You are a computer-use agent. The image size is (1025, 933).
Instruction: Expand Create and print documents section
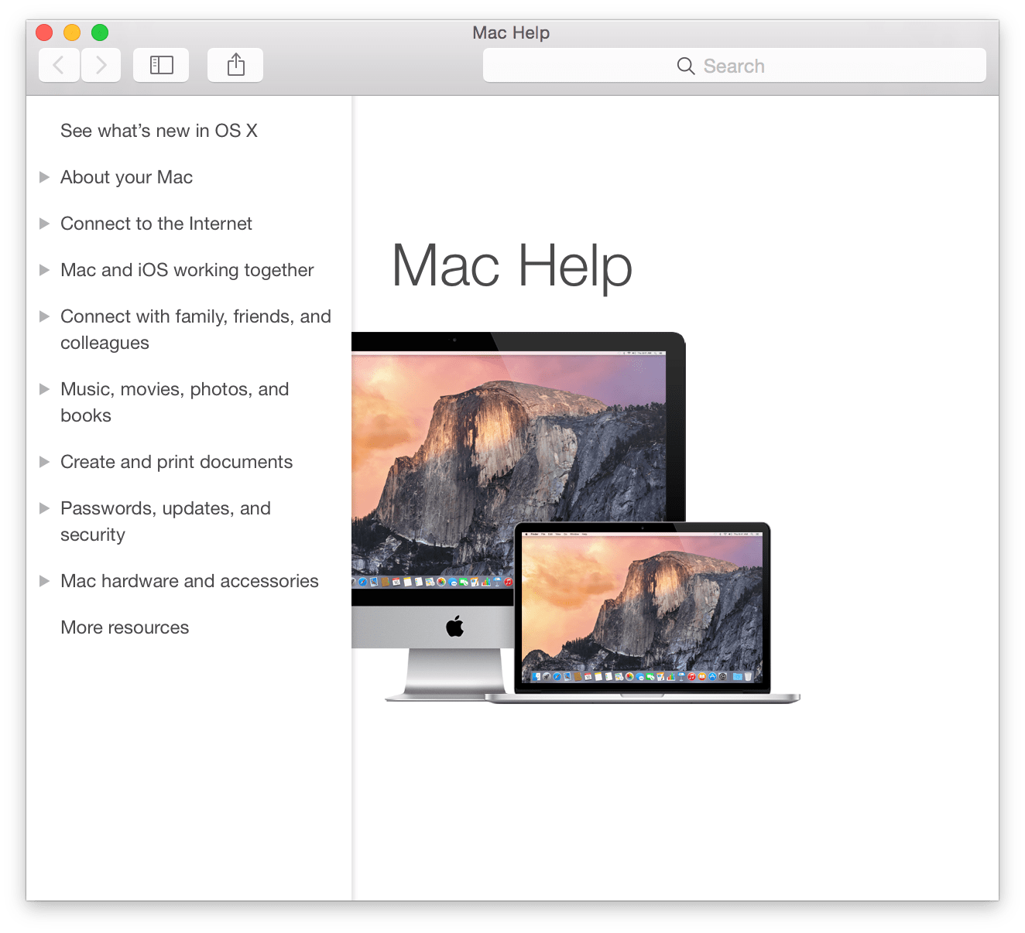click(x=44, y=462)
